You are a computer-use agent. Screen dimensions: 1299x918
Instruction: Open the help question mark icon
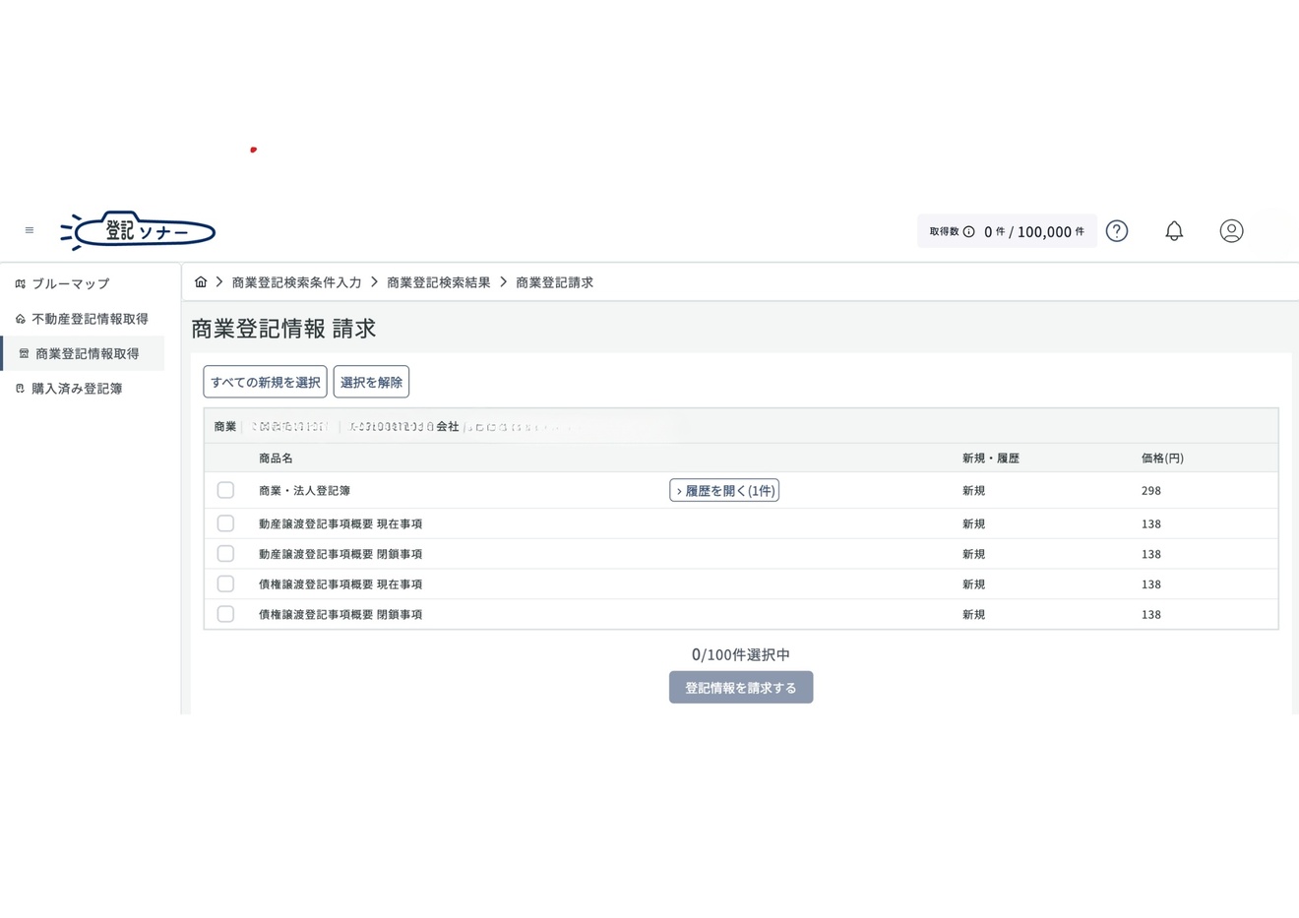coord(1117,231)
